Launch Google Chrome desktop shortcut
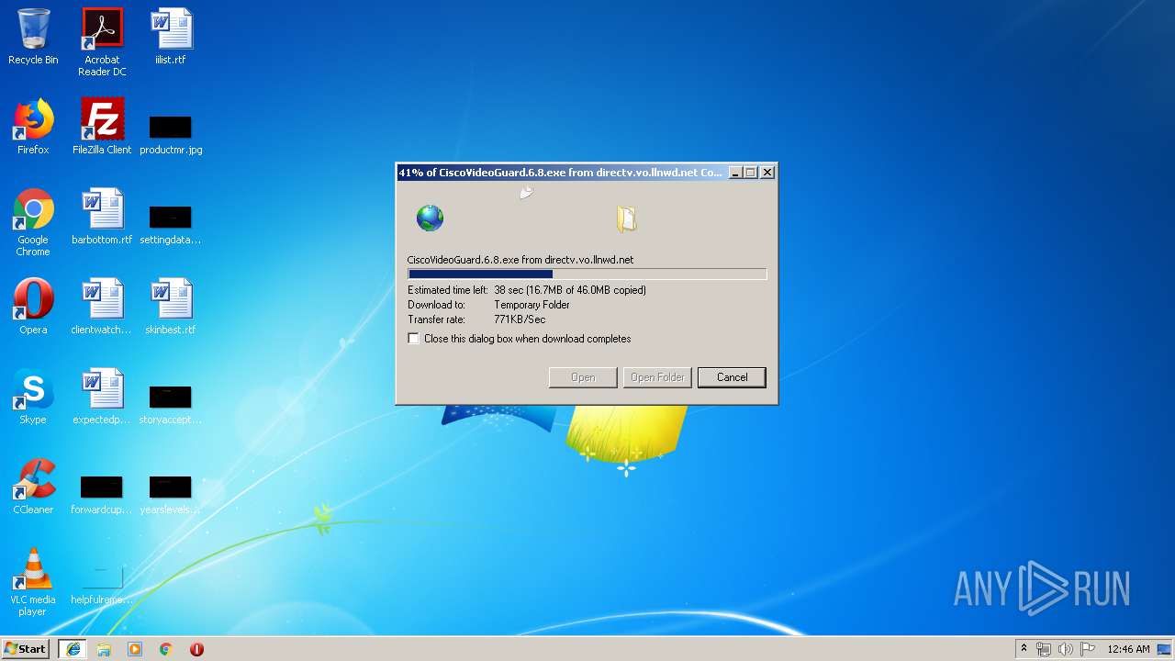Viewport: 1175px width, 661px height. (x=33, y=222)
